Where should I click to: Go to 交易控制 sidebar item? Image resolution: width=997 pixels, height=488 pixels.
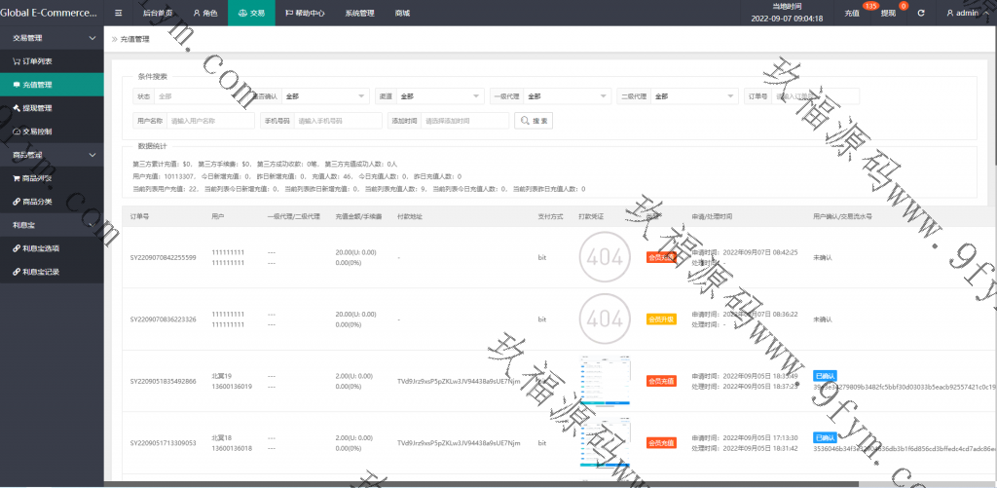click(x=37, y=131)
